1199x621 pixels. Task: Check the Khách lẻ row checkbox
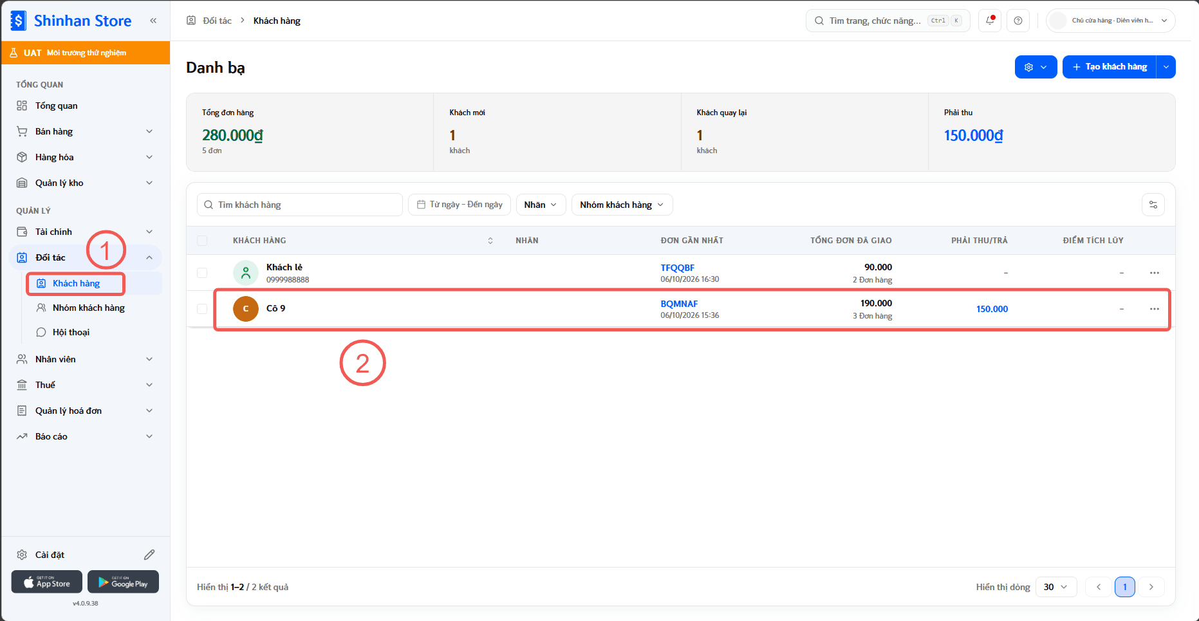(x=202, y=273)
